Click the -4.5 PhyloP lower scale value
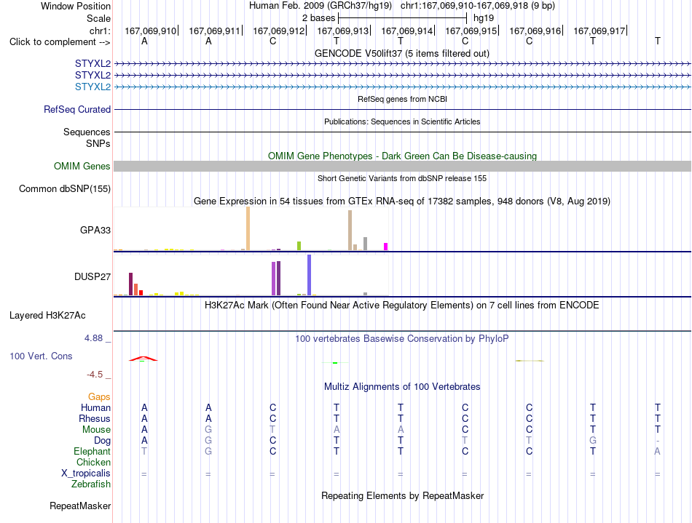 coord(95,375)
